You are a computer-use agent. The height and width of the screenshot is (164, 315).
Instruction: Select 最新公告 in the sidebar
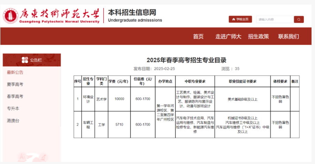[15, 73]
